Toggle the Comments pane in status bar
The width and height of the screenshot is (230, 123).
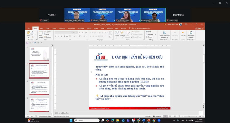(x=157, y=116)
